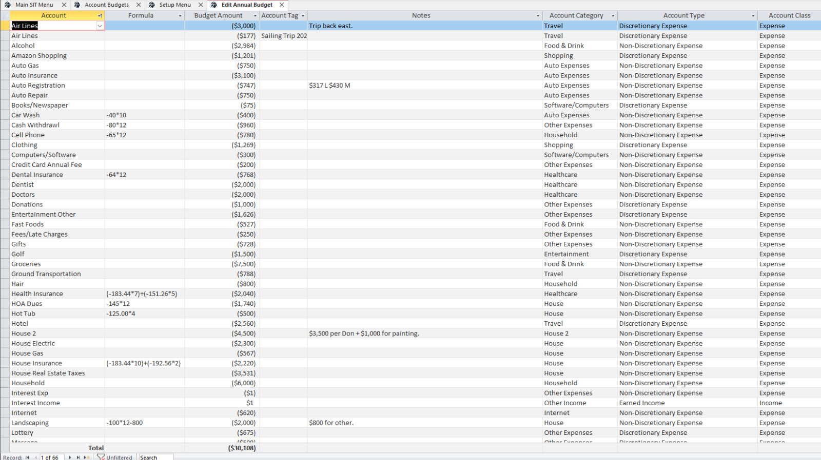Viewport: 821px width, 460px height.
Task: Click the Health Insurance formula cell
Action: coord(145,294)
